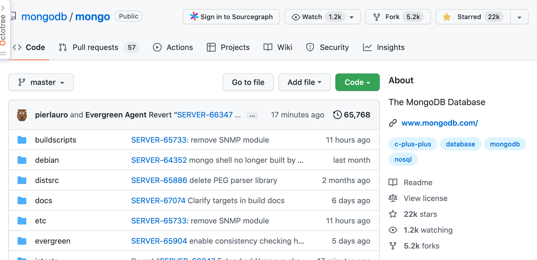Open the master branch dropdown
Screen dimensions: 537x260
point(41,82)
